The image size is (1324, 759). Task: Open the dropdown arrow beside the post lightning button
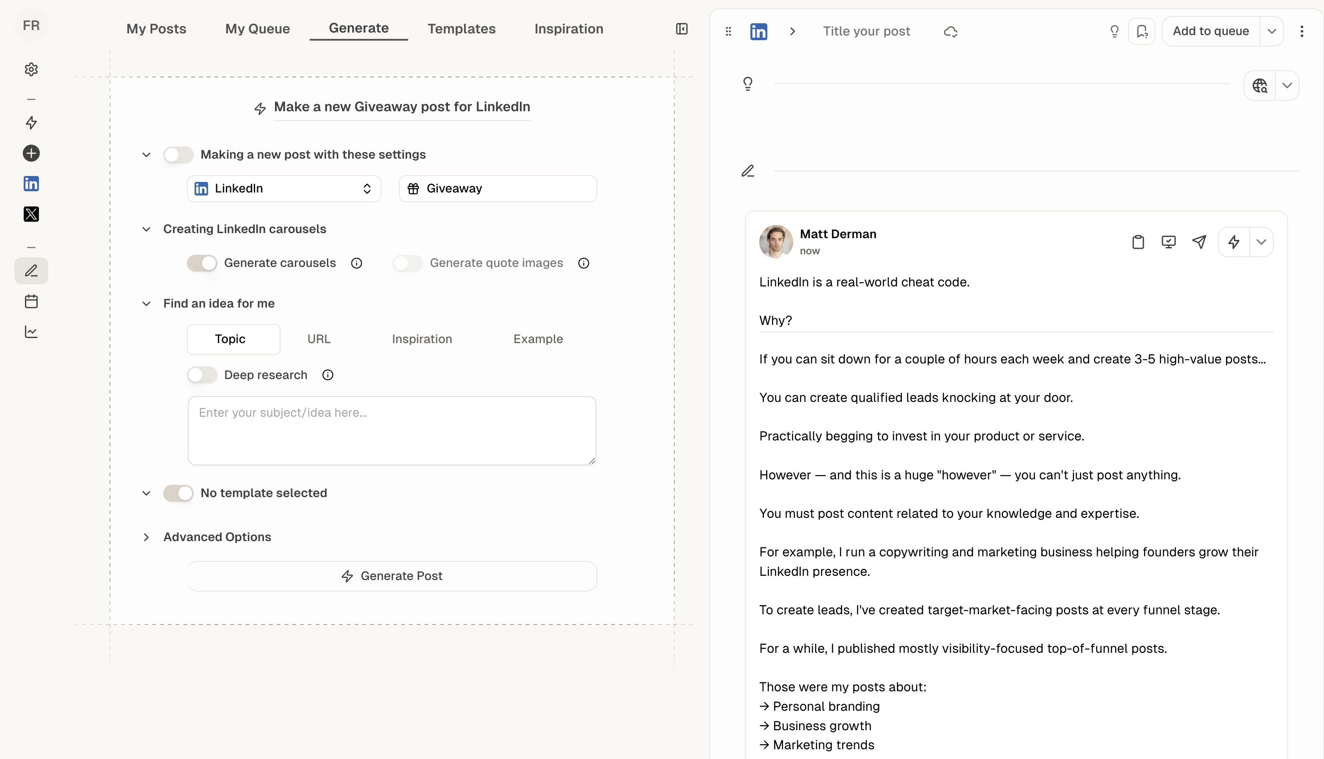point(1261,242)
